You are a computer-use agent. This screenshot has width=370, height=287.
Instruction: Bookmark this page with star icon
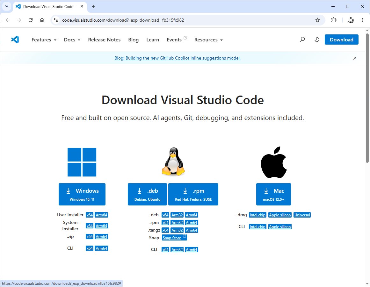coord(318,20)
